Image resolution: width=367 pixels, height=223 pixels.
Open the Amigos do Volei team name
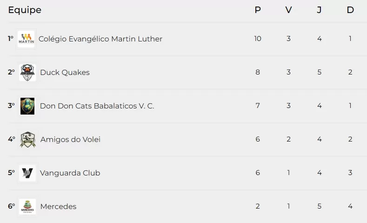coord(70,140)
